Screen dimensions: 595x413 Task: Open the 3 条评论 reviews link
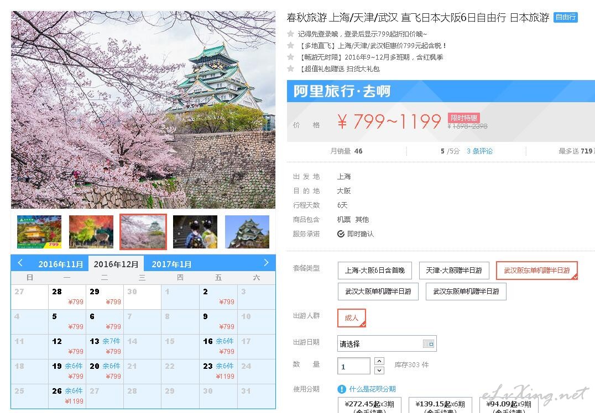[x=479, y=151]
